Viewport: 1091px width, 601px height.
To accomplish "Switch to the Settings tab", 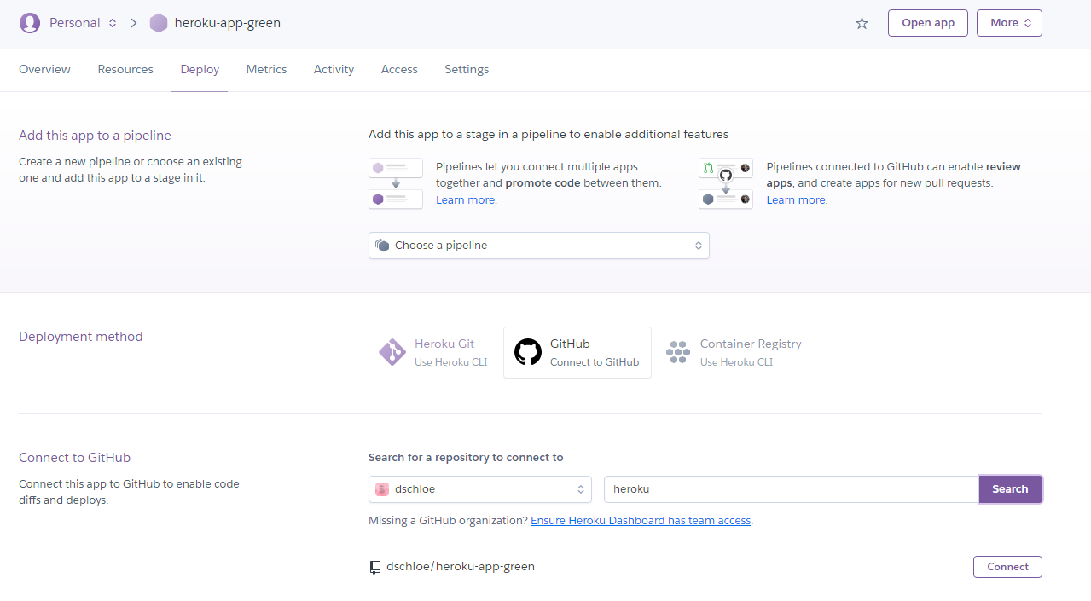I will click(x=466, y=69).
